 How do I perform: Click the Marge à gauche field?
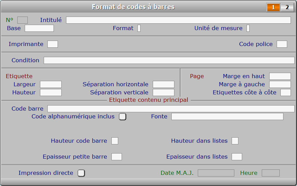click(280, 85)
